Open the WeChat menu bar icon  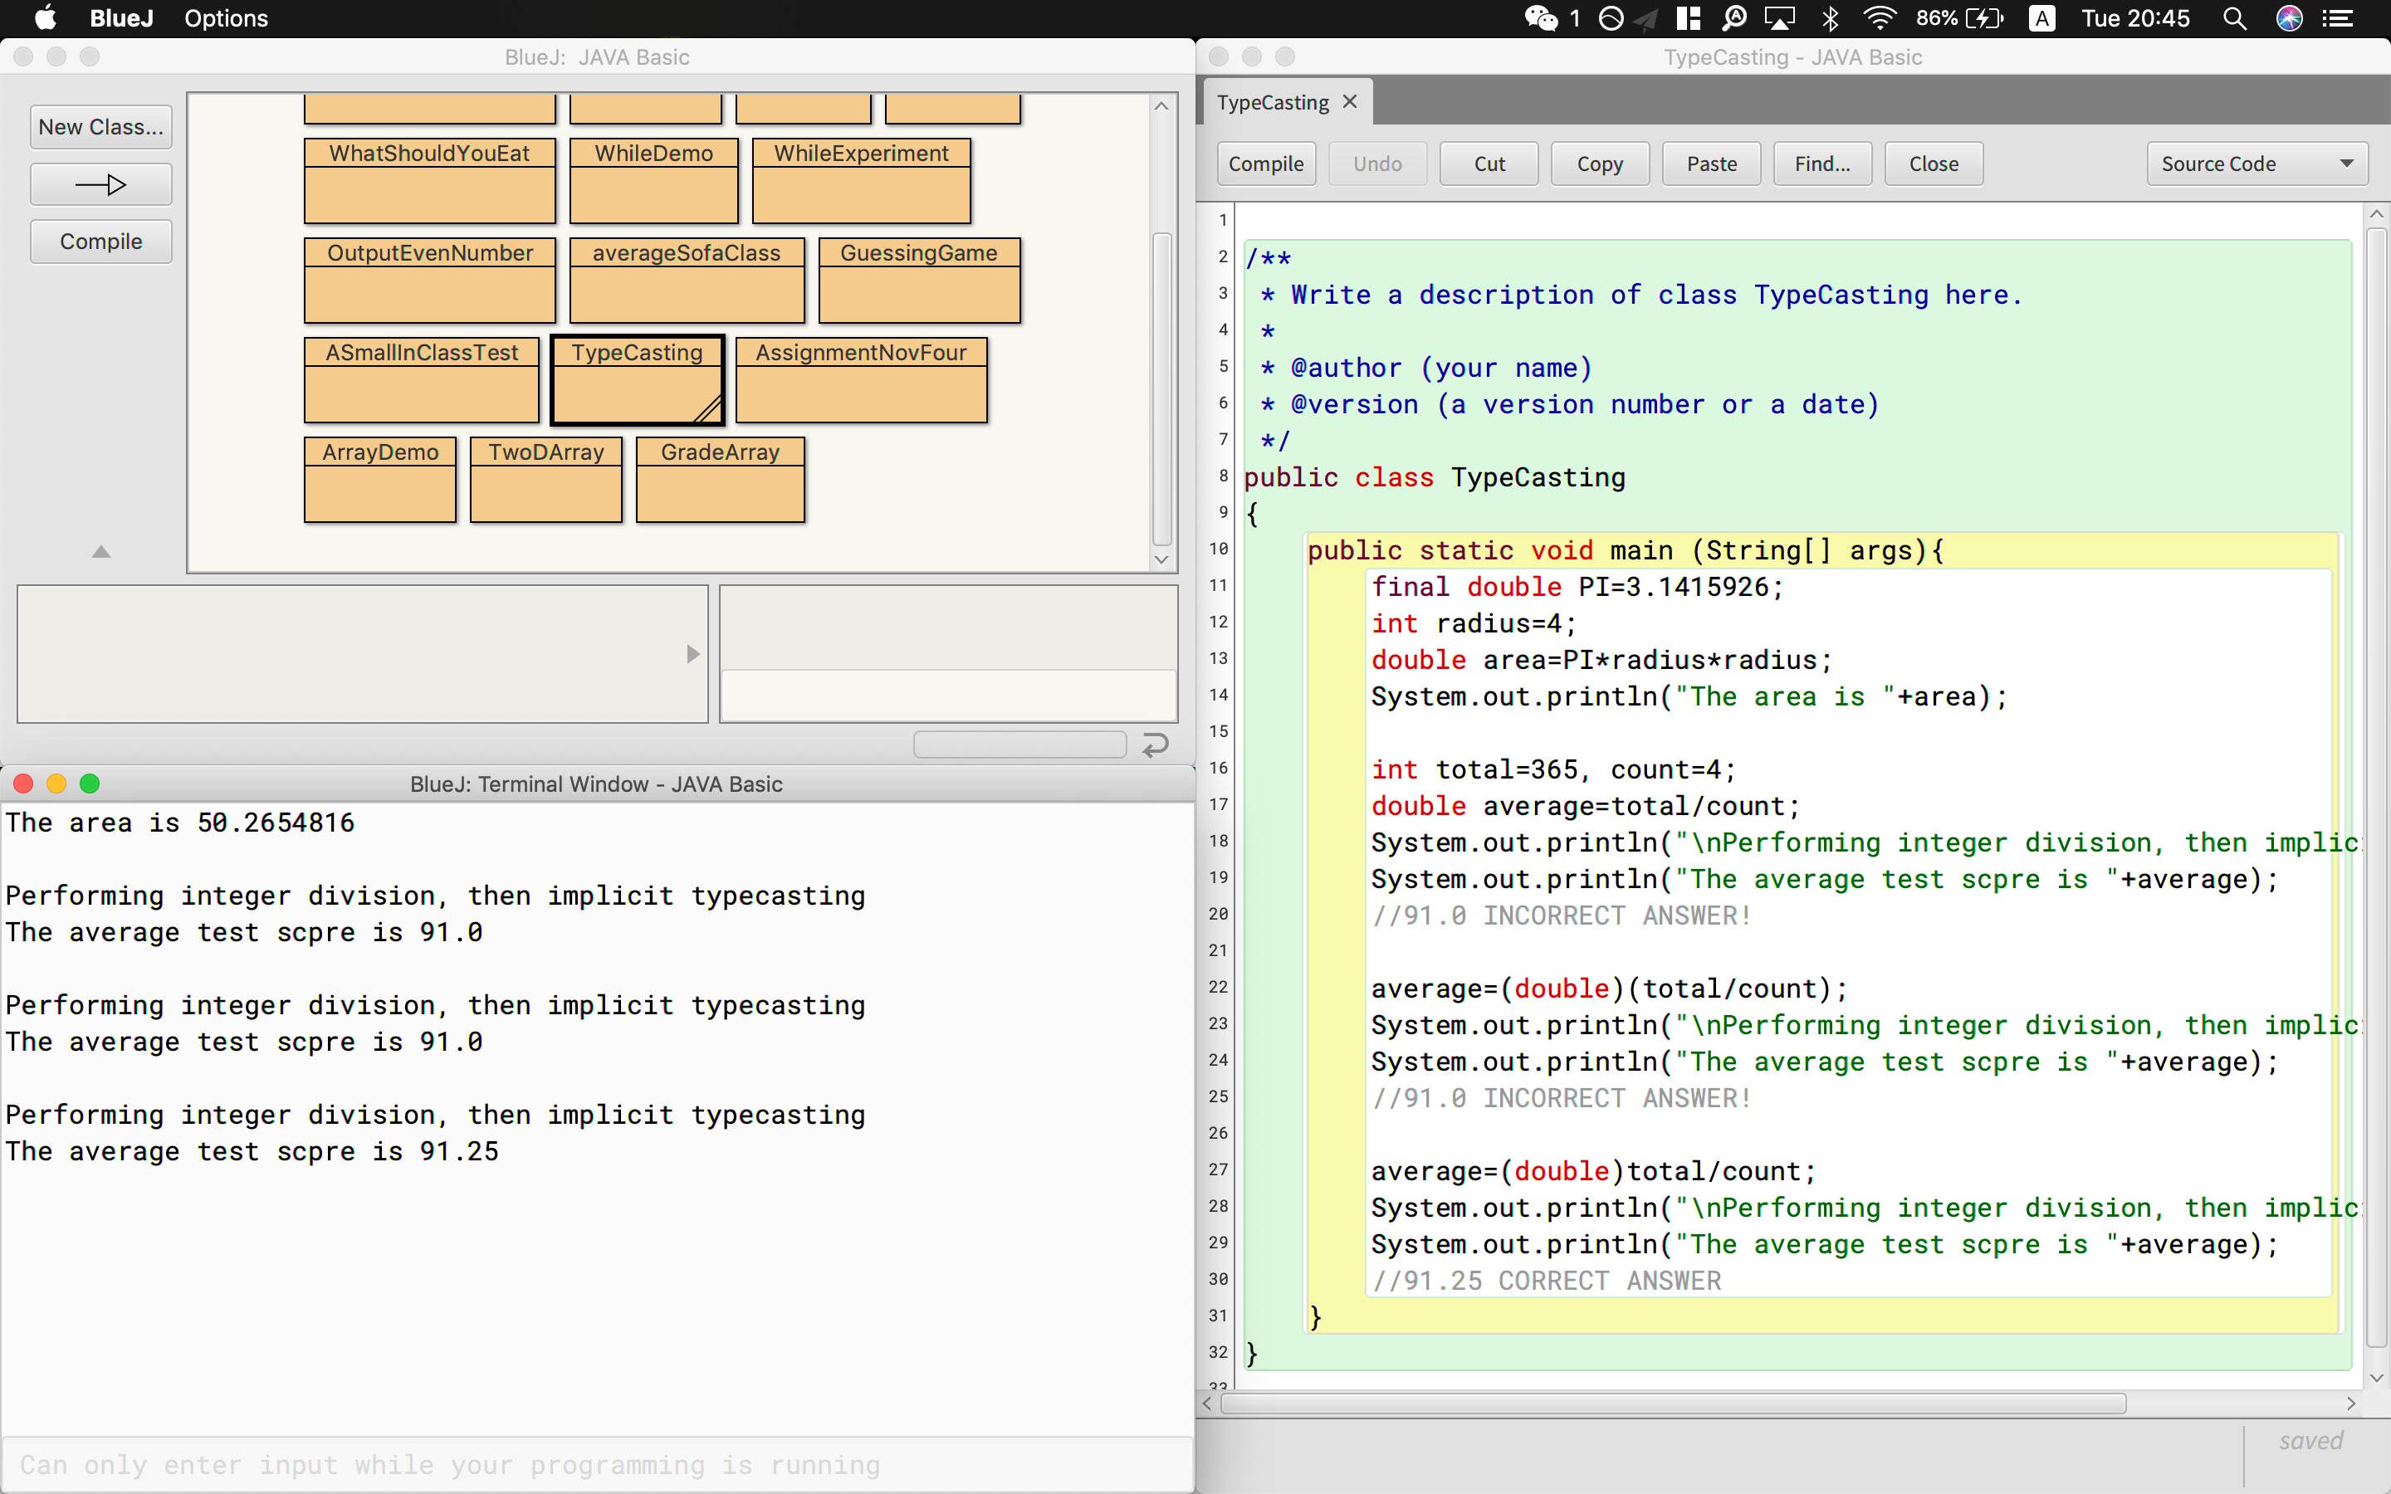[1542, 19]
